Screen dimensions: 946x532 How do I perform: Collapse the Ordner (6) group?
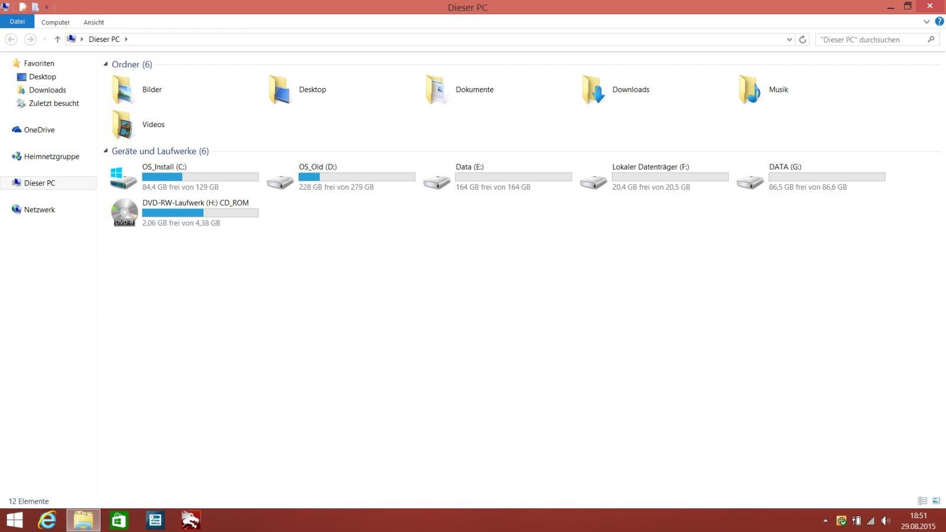[x=106, y=64]
